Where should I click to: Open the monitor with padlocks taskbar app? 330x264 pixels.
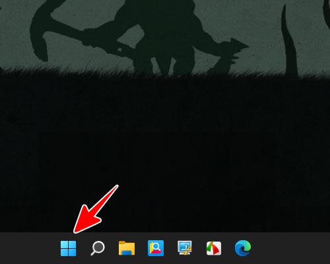185,248
